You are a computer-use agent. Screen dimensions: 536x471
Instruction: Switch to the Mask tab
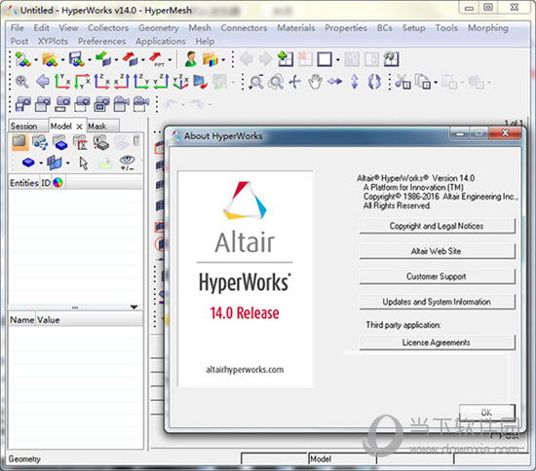click(x=103, y=126)
